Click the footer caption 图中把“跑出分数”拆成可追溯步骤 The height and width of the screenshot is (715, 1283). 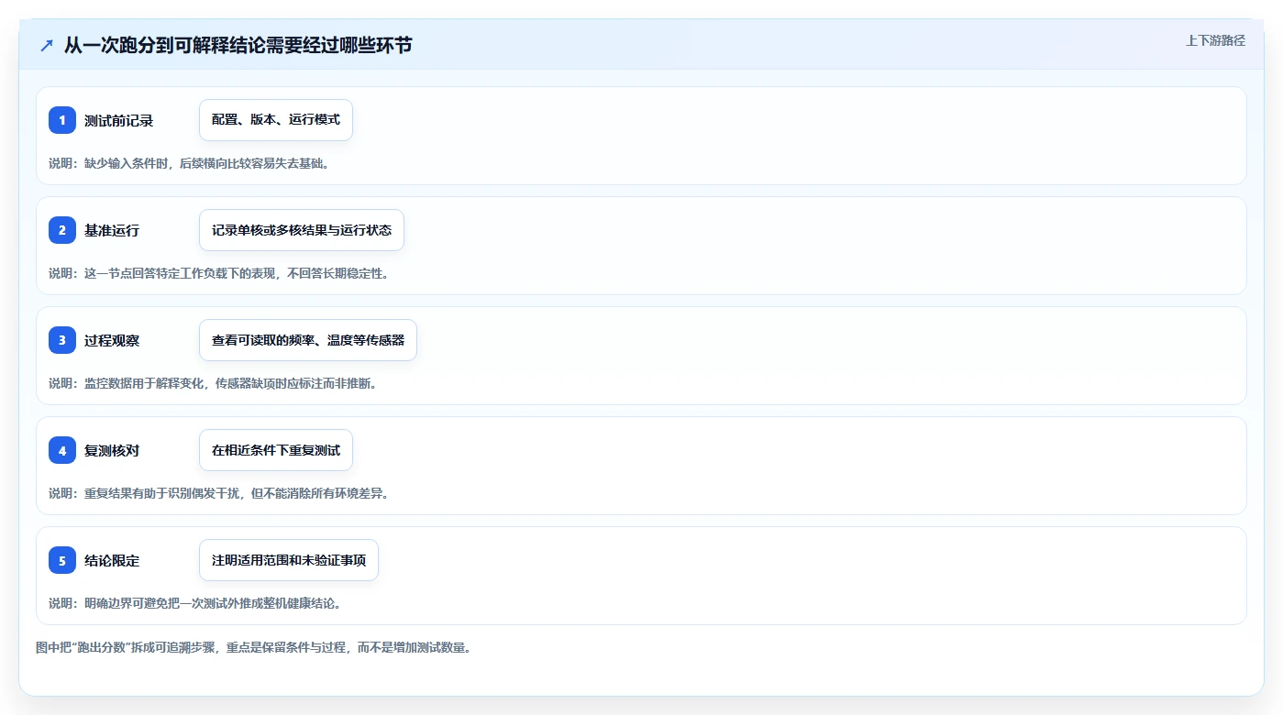(253, 647)
